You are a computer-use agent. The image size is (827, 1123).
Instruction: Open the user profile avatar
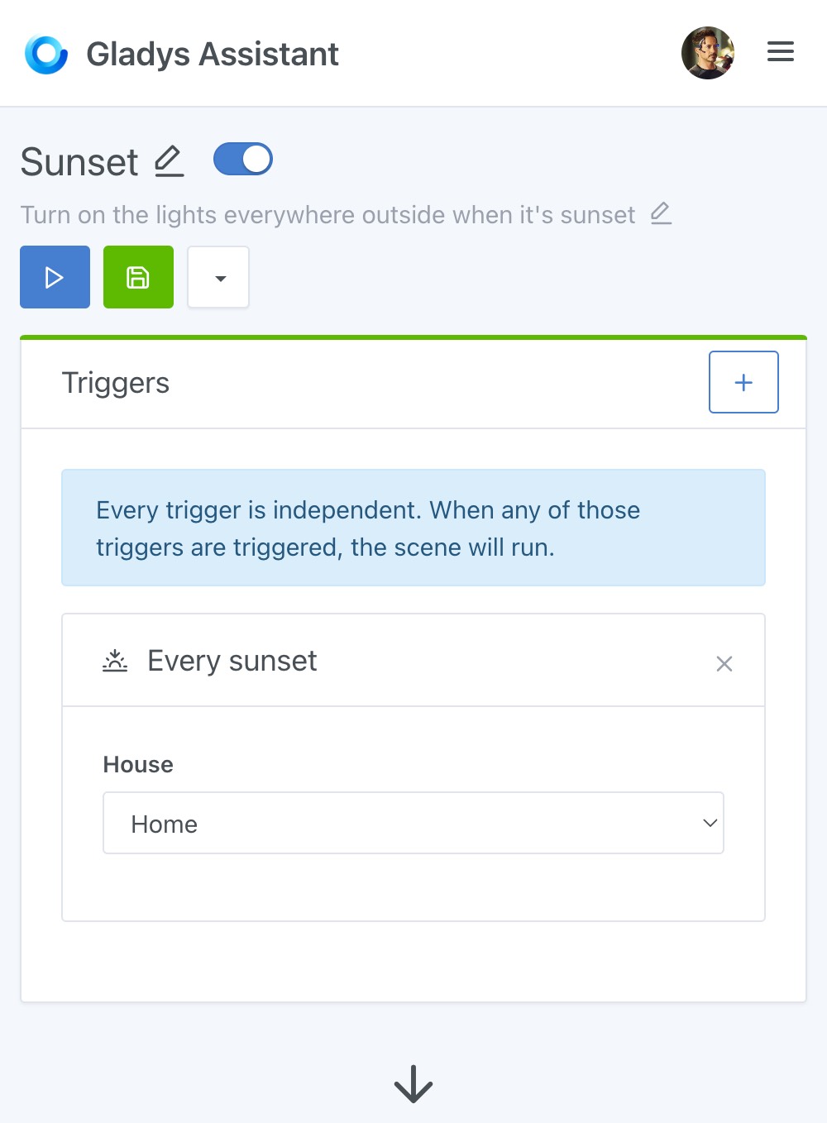click(708, 53)
